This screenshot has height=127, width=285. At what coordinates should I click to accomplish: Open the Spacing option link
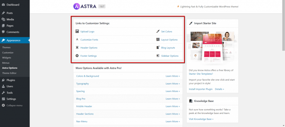click(80, 91)
